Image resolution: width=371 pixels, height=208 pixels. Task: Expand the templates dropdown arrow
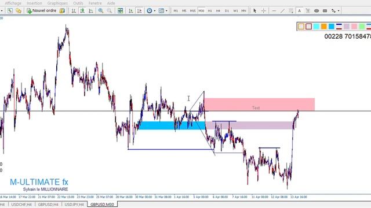coord(166,11)
